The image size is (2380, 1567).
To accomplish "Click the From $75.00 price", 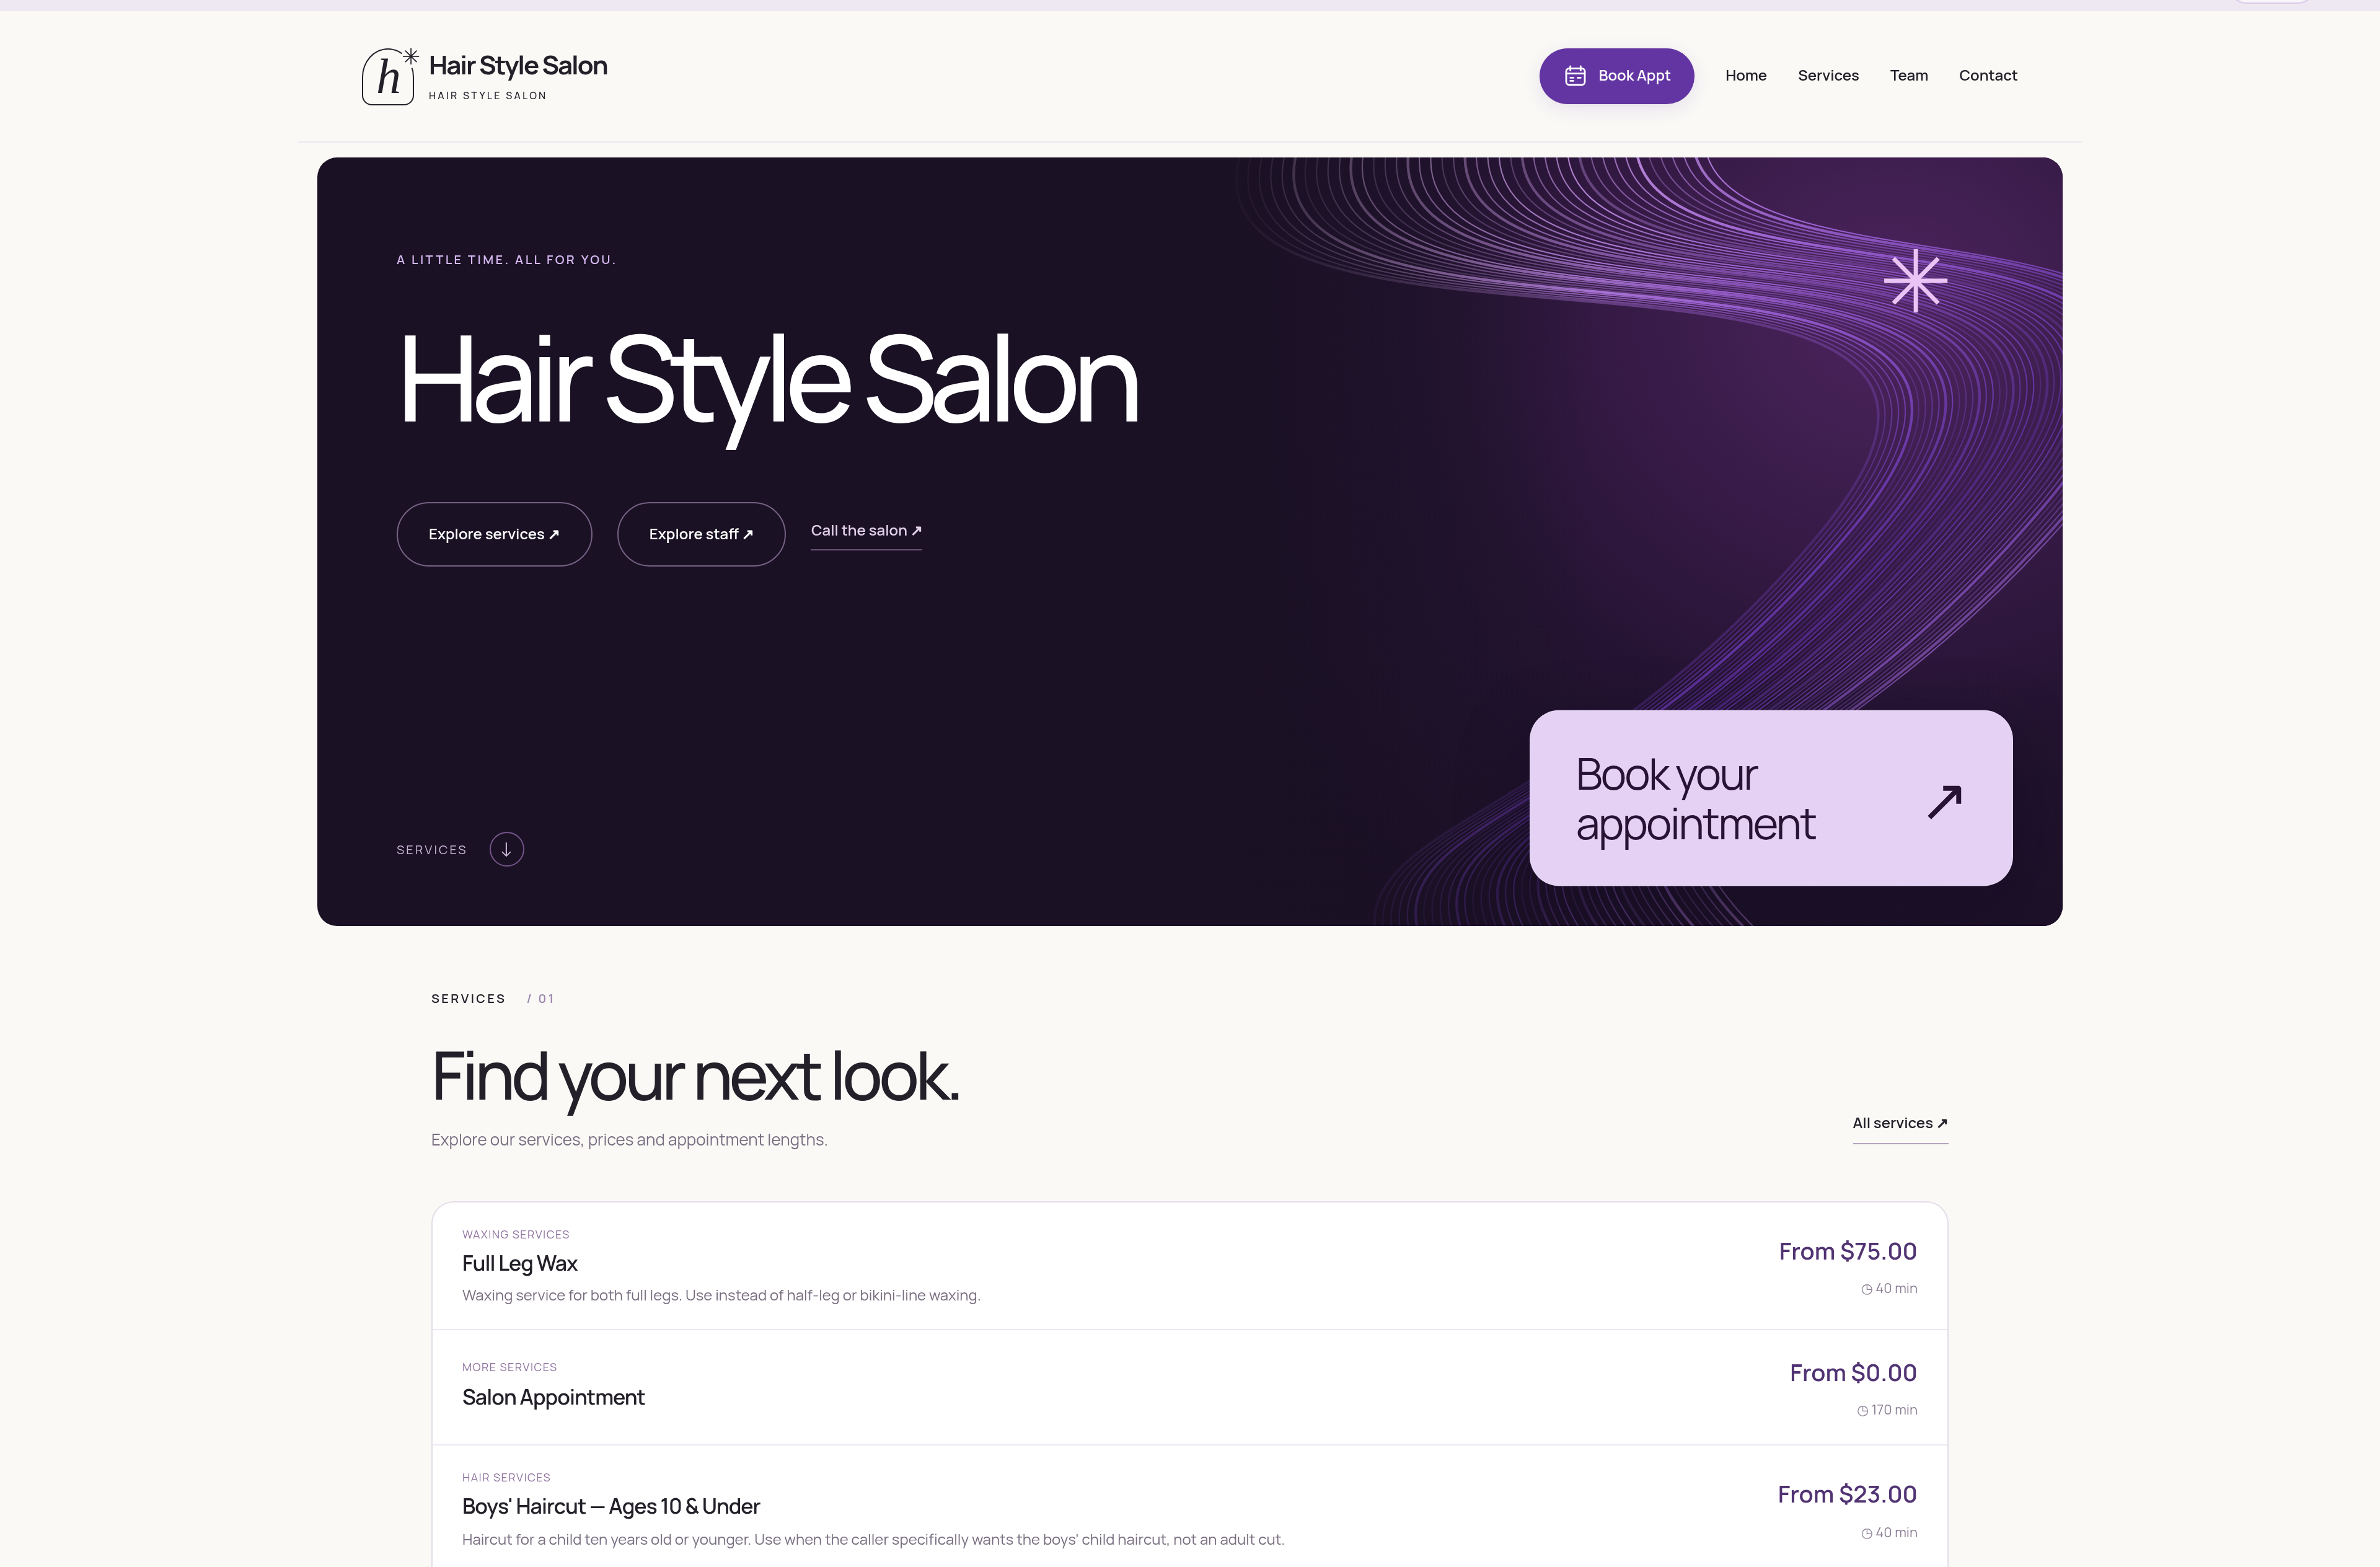I will point(1847,1252).
